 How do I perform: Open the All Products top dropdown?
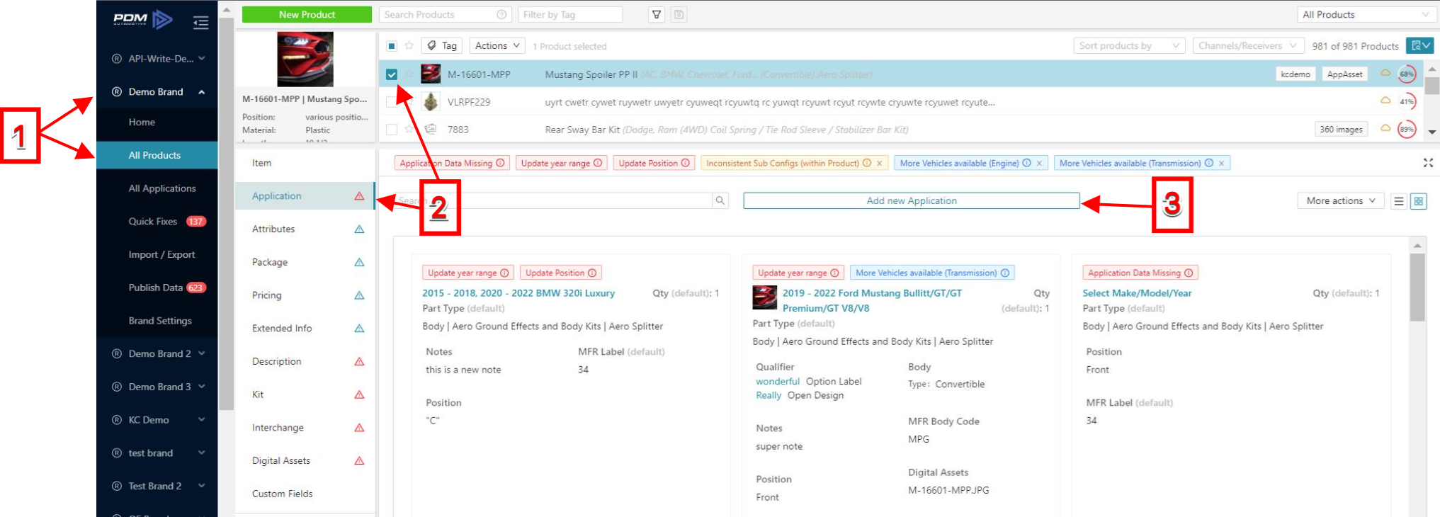tap(1366, 14)
